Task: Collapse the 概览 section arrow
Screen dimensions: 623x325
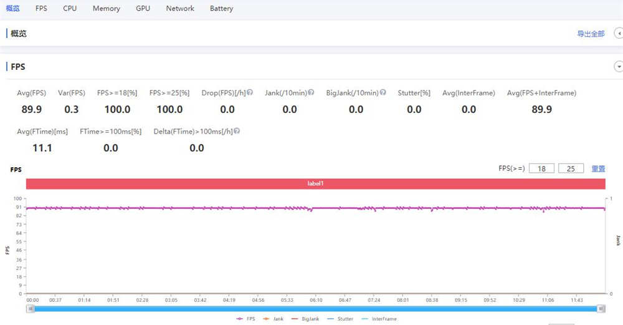Action: 619,34
